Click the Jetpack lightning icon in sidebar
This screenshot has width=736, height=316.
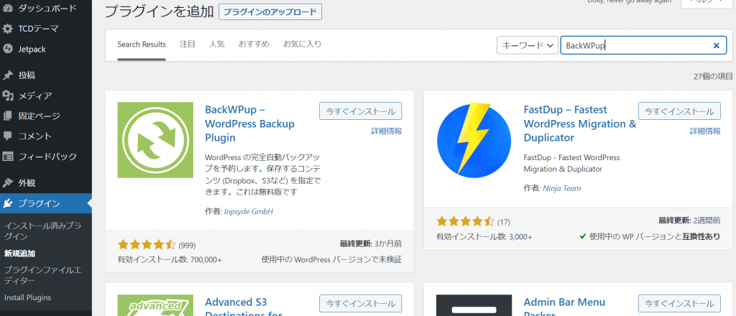(x=7, y=49)
